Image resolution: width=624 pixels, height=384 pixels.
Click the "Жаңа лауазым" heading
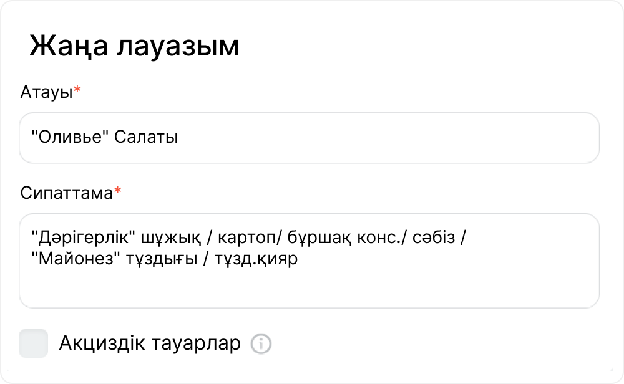134,47
